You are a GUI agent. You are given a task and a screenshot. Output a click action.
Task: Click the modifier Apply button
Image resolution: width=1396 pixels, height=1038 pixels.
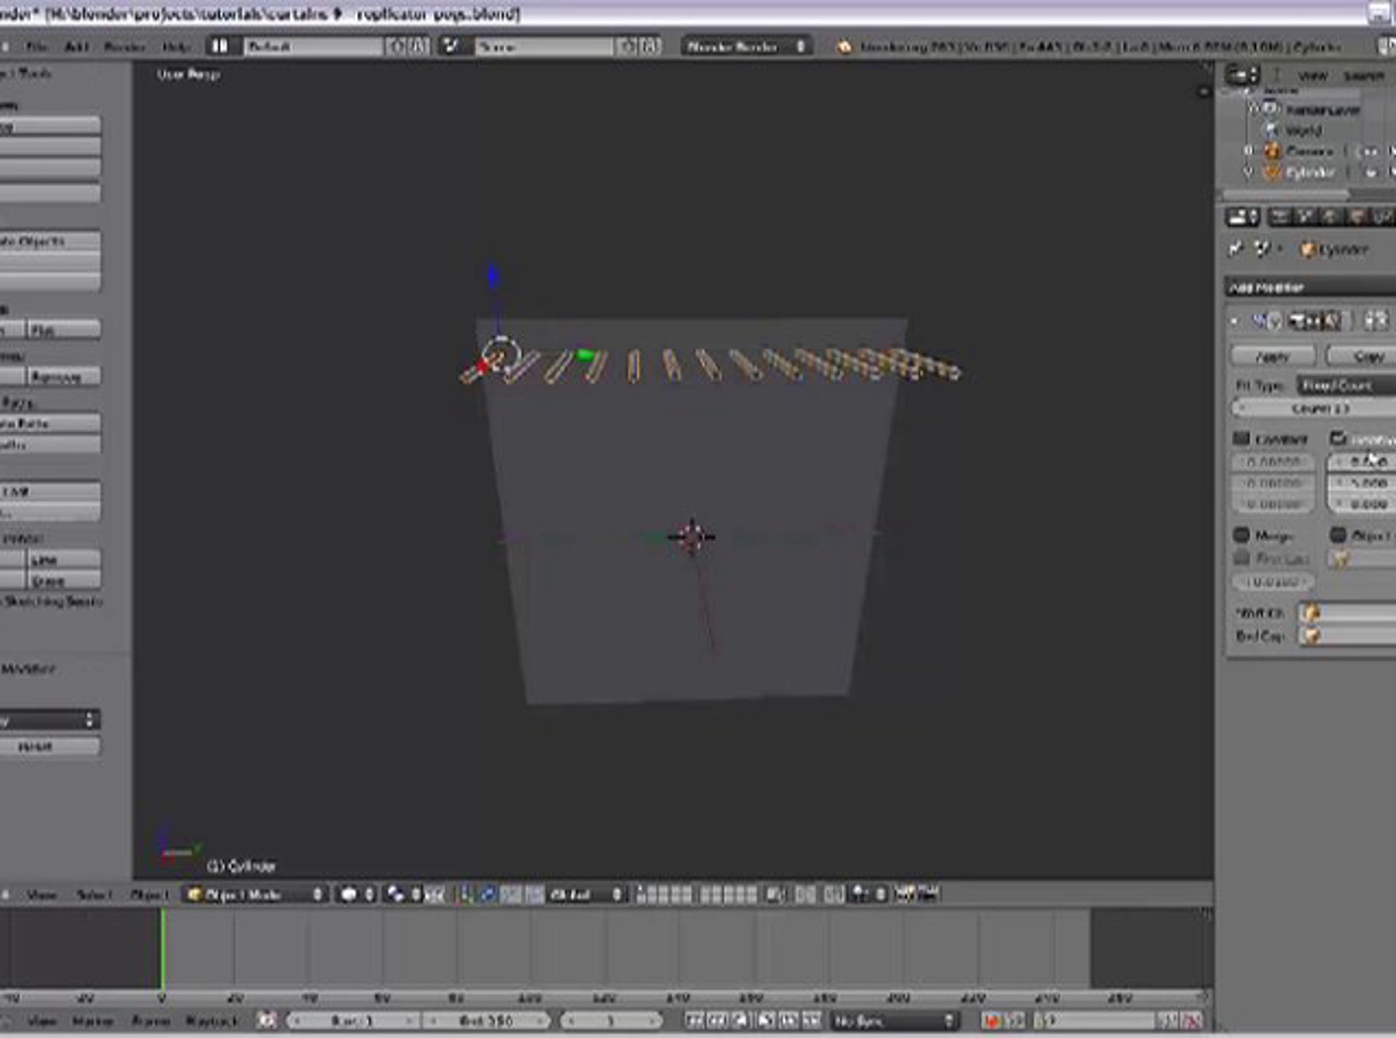pyautogui.click(x=1272, y=356)
